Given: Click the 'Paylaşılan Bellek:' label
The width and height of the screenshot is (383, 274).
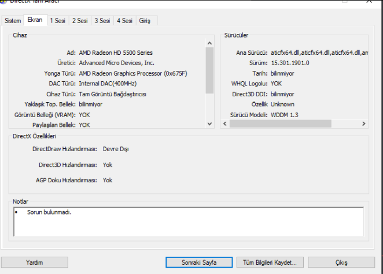Looking at the screenshot, I should coord(54,125).
